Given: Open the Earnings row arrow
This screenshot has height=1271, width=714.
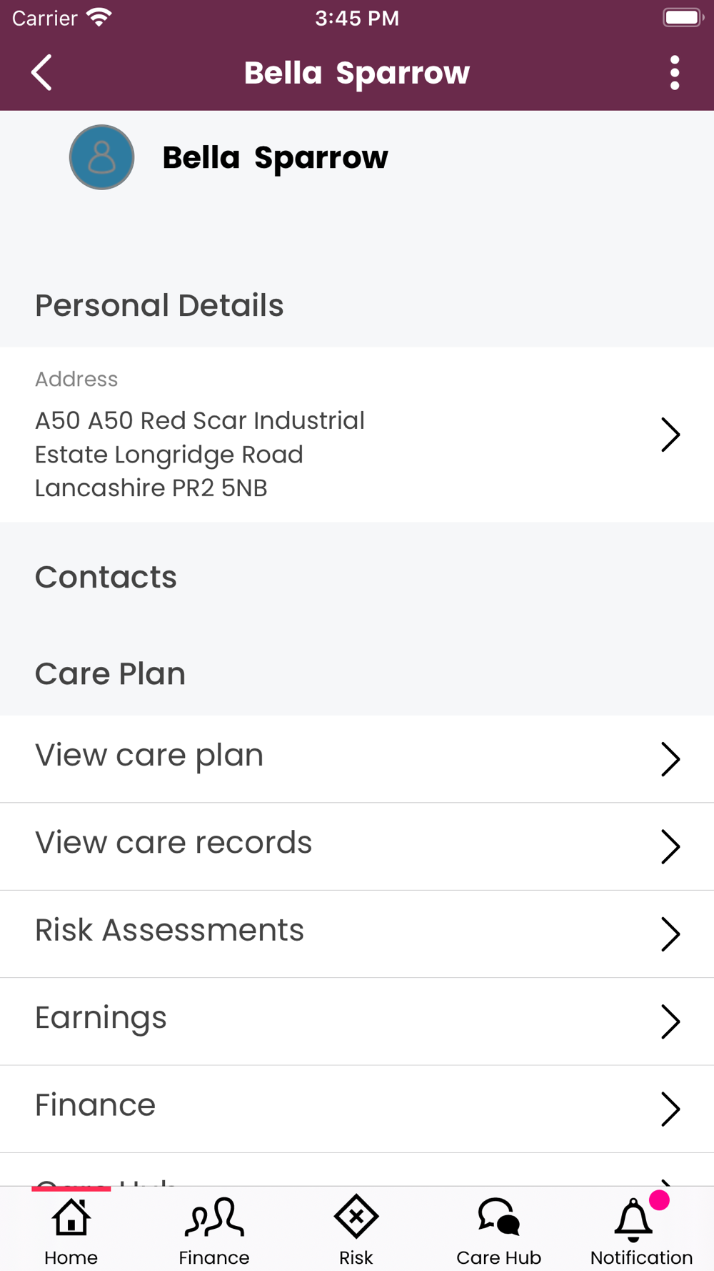Looking at the screenshot, I should coord(670,1022).
